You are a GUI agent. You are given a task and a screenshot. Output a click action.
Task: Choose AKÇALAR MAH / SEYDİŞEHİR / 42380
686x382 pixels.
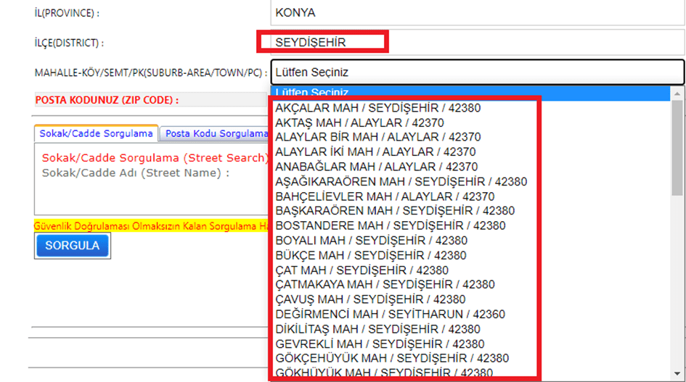coord(377,108)
